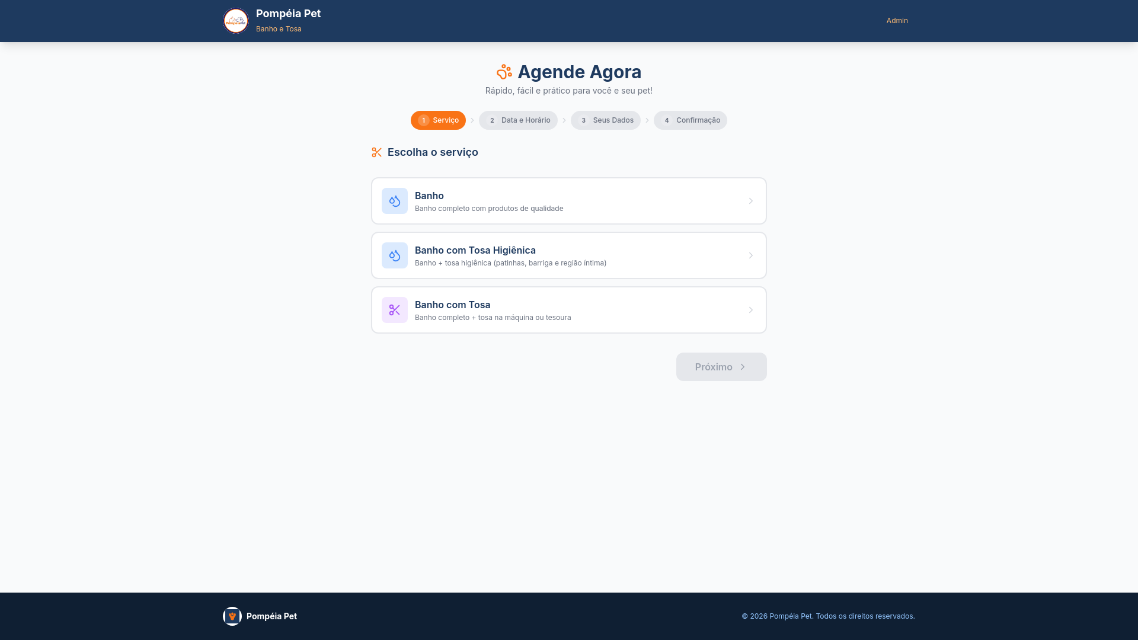Screen dimensions: 1138x640
Task: Click Pompéia Pet title in the header
Action: [x=288, y=14]
